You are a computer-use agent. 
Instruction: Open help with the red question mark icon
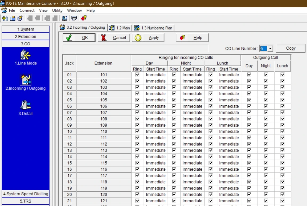pos(83,18)
